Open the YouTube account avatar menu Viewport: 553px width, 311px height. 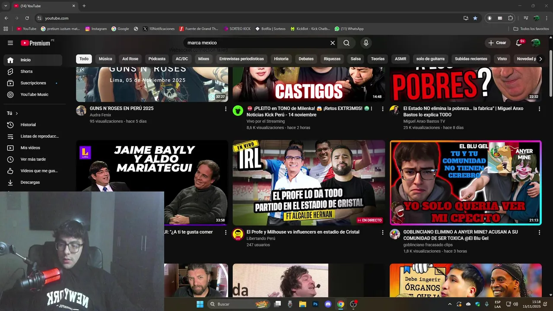pyautogui.click(x=536, y=43)
